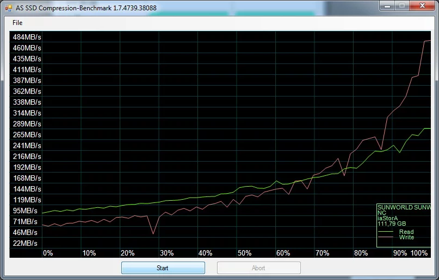439x280 pixels.
Task: Click the 362MB/s axis label
Action: pos(27,91)
